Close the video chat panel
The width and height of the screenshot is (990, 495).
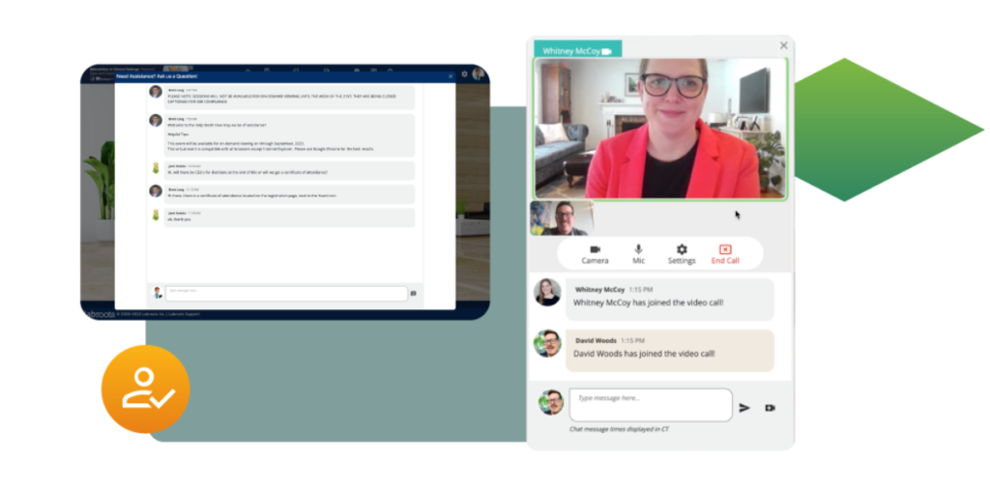click(x=783, y=45)
